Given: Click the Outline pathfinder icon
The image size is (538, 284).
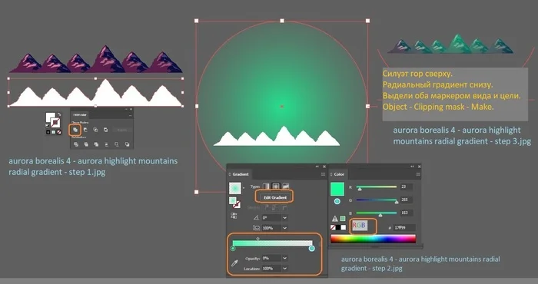Looking at the screenshot, I should [117, 144].
